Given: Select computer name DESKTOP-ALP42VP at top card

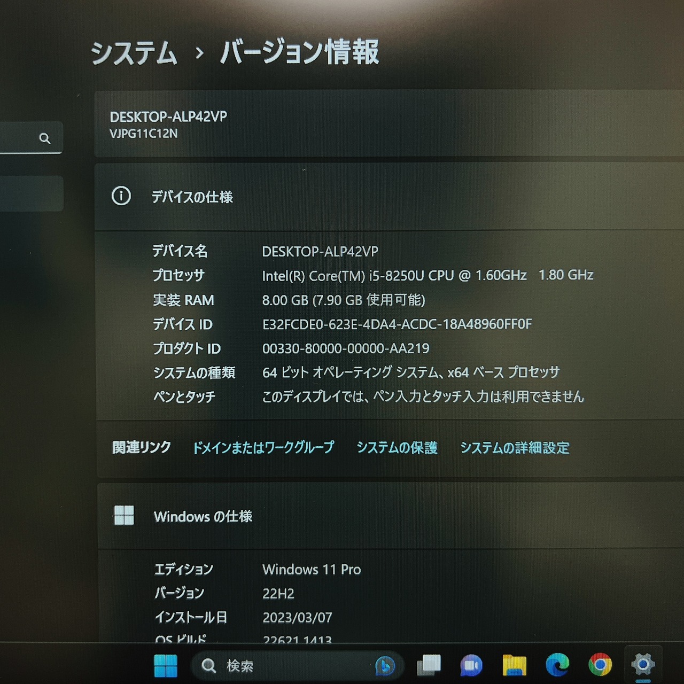Looking at the screenshot, I should [168, 116].
